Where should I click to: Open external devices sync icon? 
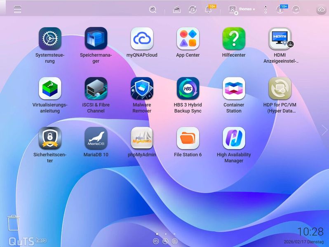[193, 9]
